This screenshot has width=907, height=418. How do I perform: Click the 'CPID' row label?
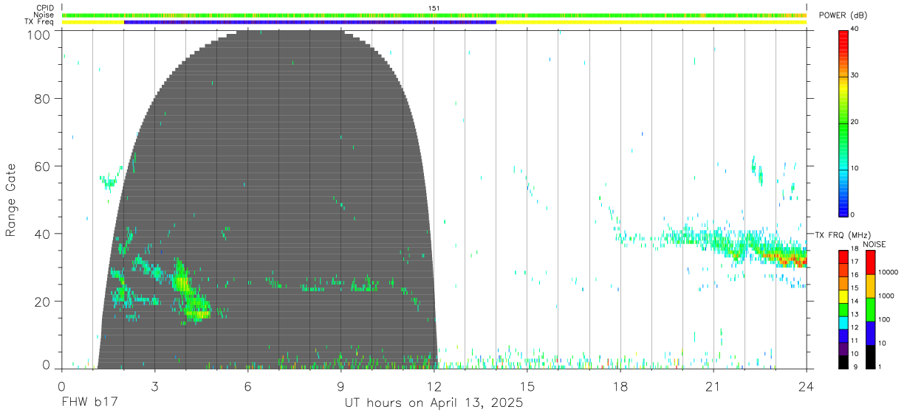click(x=45, y=8)
